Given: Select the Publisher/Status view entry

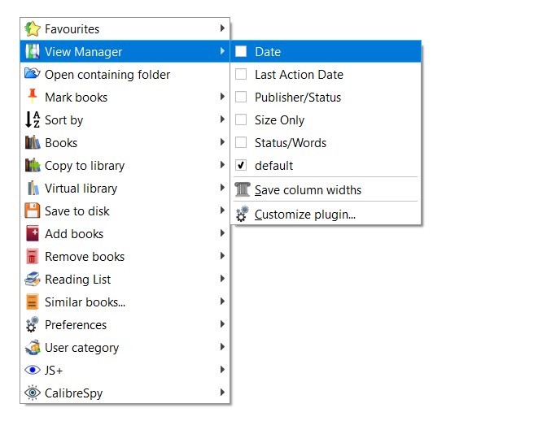Looking at the screenshot, I should tap(298, 98).
